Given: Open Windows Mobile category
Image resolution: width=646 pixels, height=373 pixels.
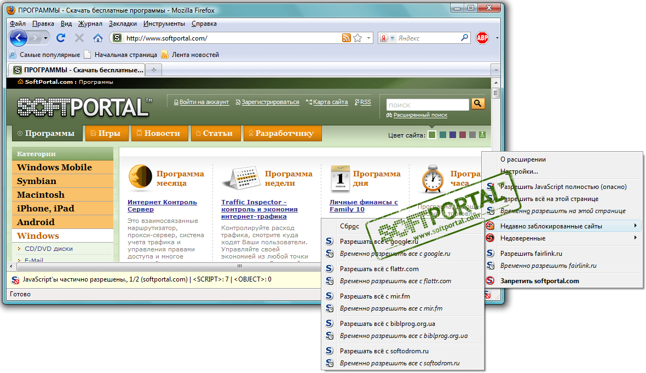Looking at the screenshot, I should point(62,168).
